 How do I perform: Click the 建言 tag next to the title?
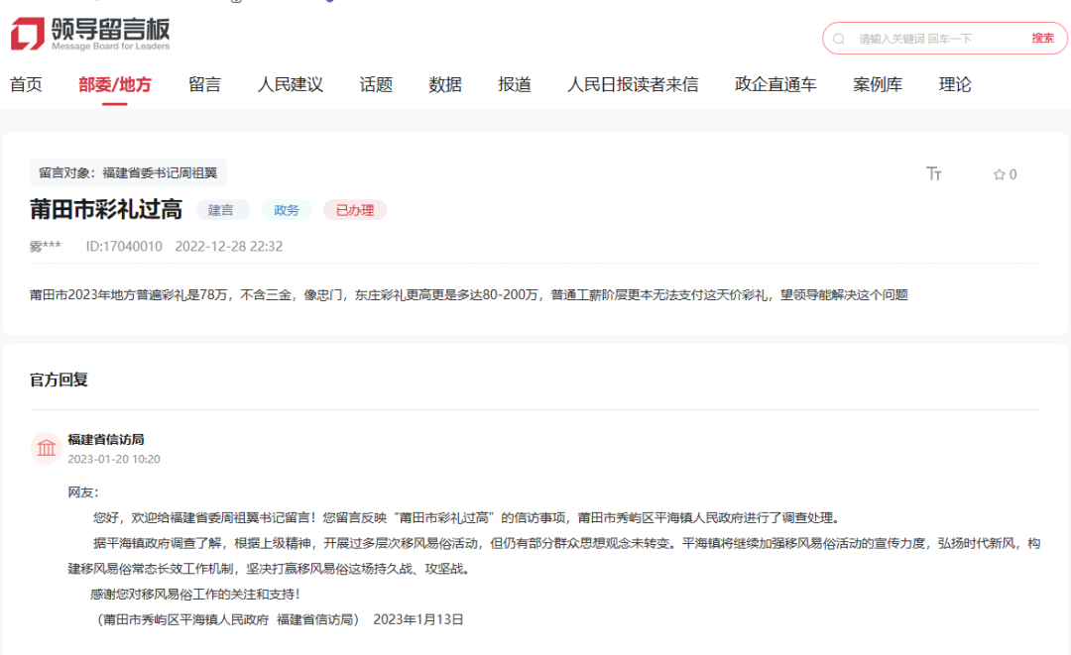click(222, 209)
